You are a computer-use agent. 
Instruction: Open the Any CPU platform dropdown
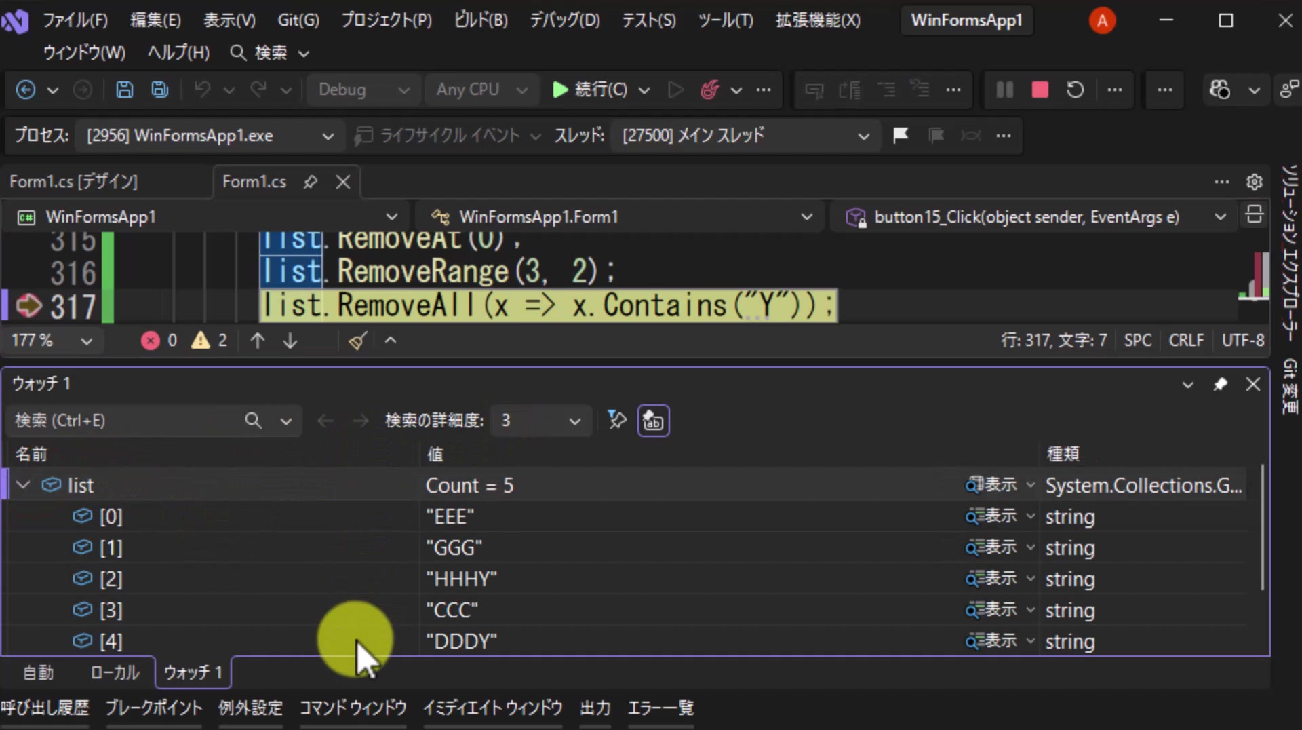click(481, 90)
